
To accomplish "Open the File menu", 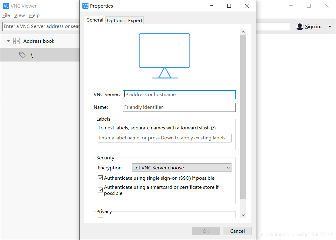I will [6, 15].
